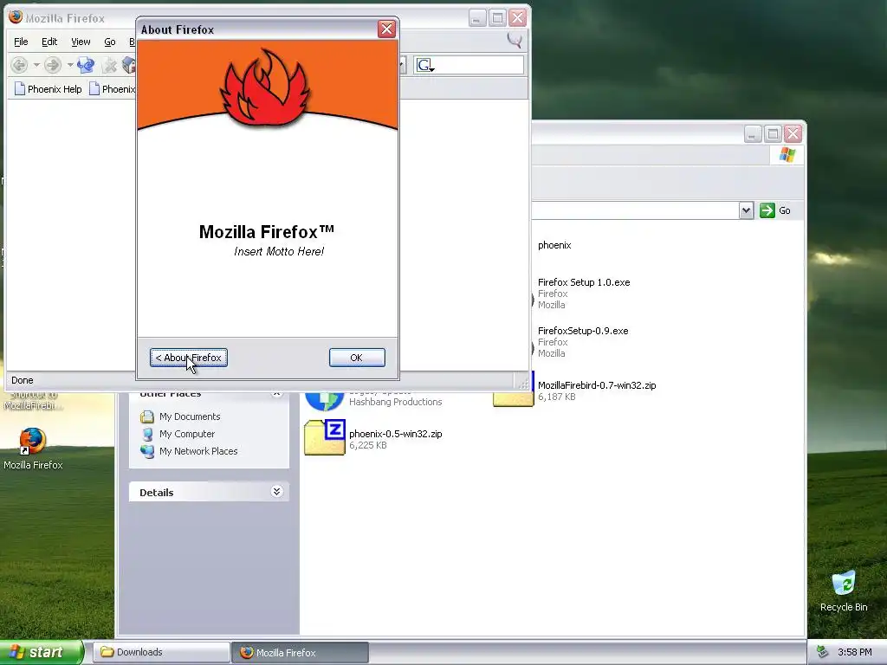Screen dimensions: 887x665
Task: Open the Recycle Bin desktop icon
Action: coord(844,583)
